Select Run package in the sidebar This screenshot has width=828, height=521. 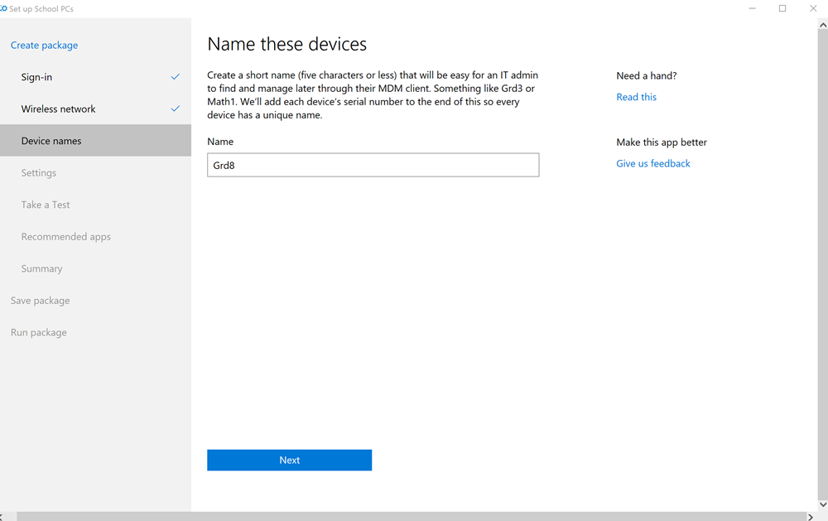point(38,333)
